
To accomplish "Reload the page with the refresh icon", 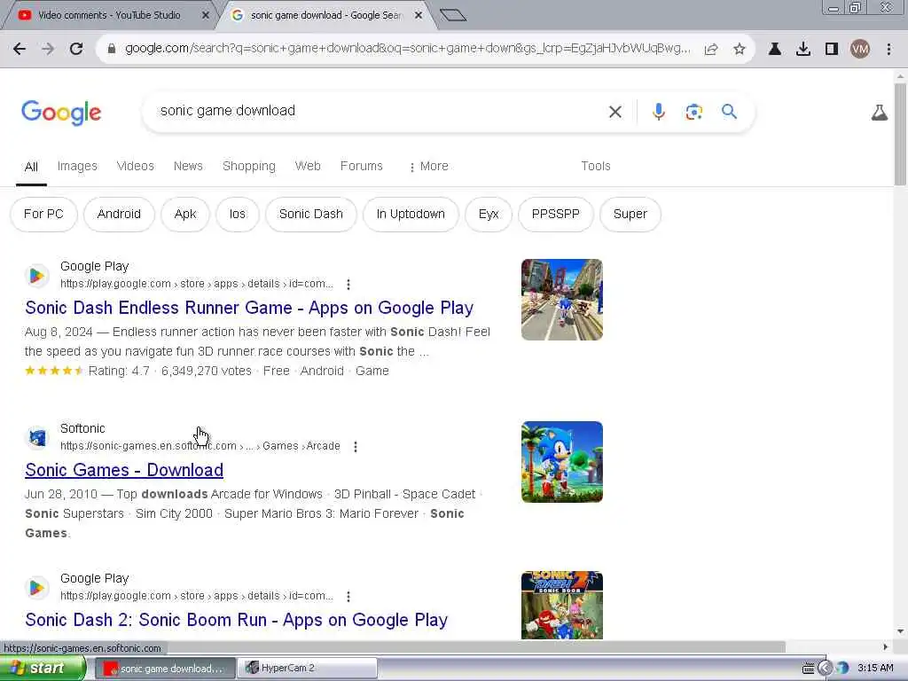I will (76, 50).
